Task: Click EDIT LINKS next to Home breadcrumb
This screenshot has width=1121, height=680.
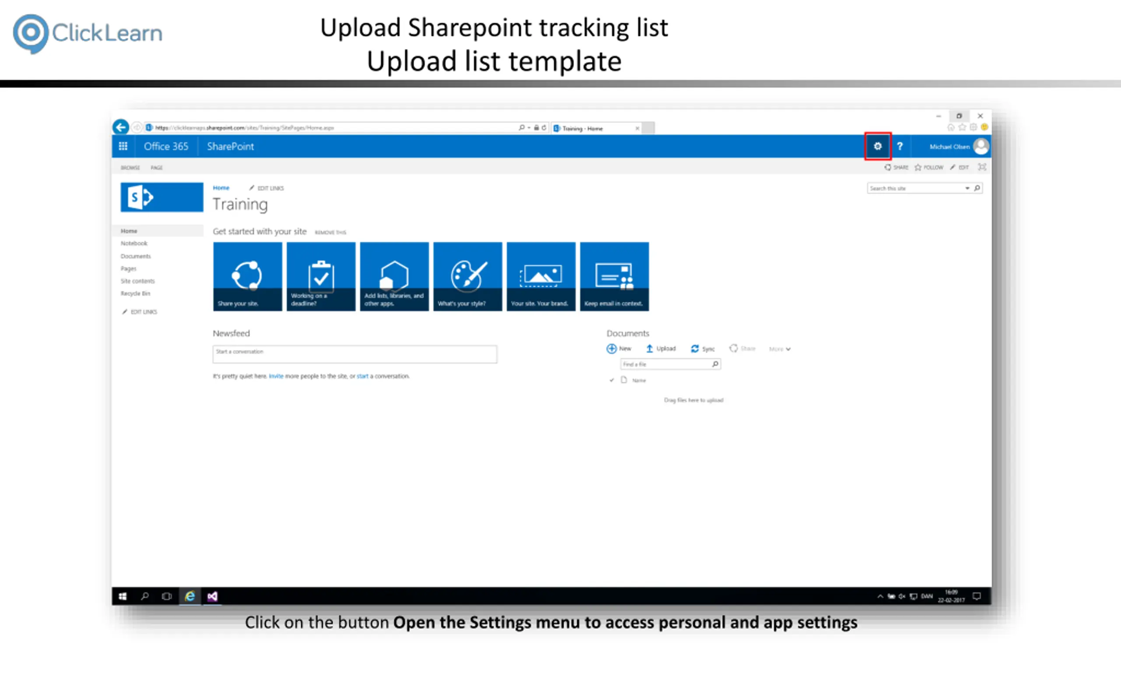Action: click(x=267, y=188)
